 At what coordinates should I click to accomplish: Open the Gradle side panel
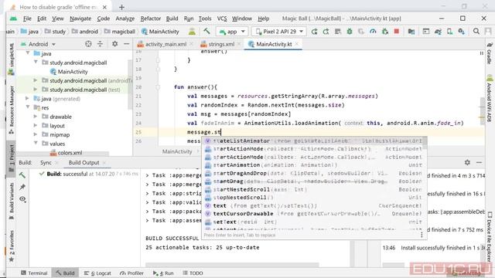pyautogui.click(x=490, y=53)
